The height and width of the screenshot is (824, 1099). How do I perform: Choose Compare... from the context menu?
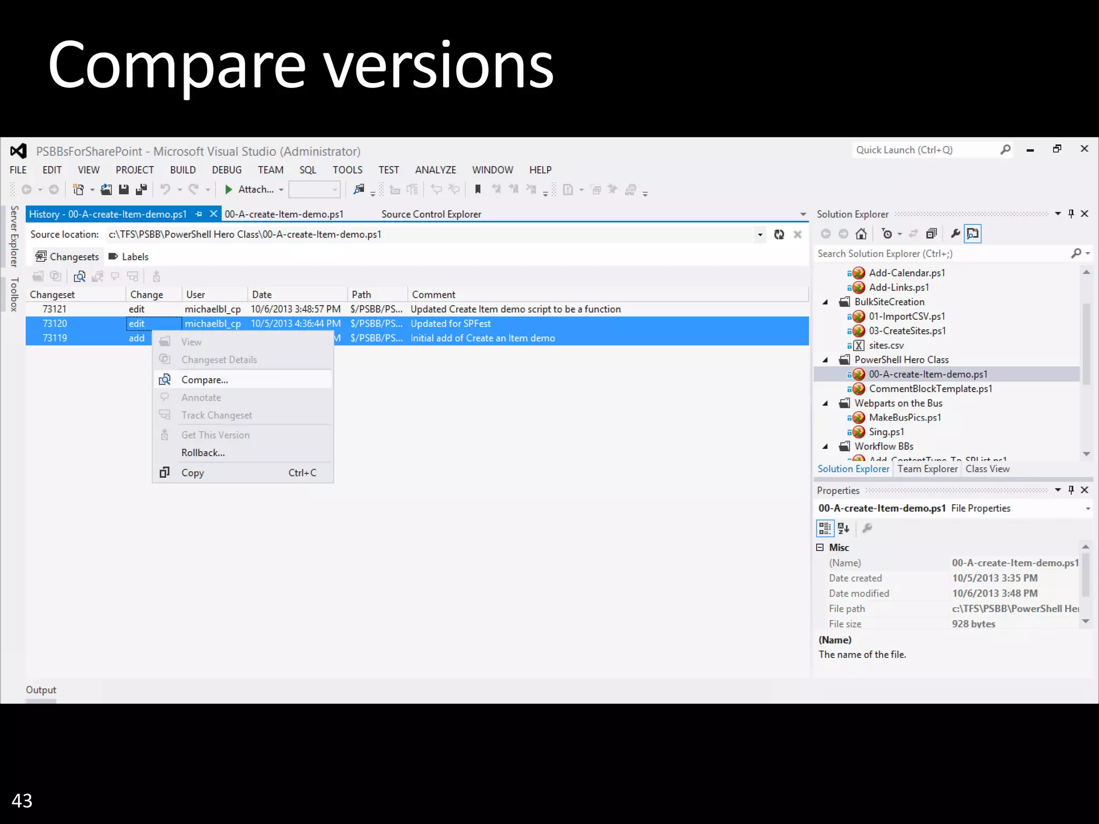(243, 380)
